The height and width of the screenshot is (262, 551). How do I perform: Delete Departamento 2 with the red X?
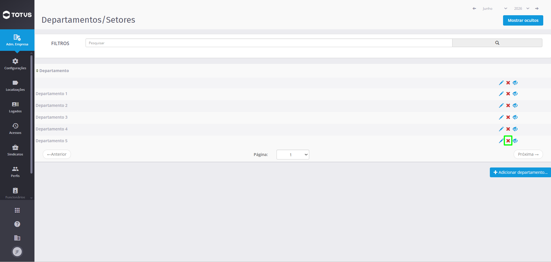[x=508, y=105]
